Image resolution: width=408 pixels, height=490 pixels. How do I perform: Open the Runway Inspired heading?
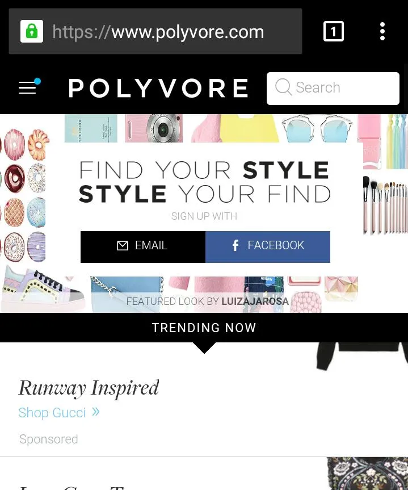89,388
